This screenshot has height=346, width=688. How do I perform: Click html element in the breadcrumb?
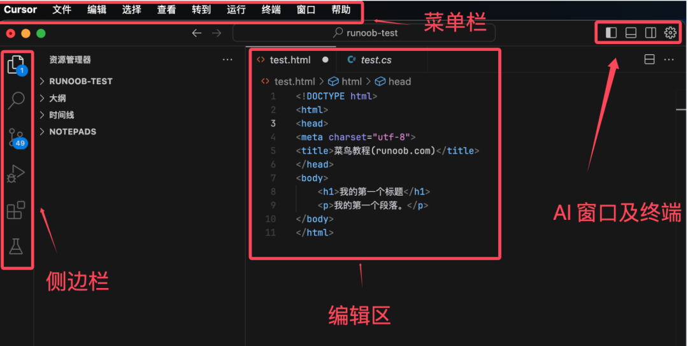(345, 82)
